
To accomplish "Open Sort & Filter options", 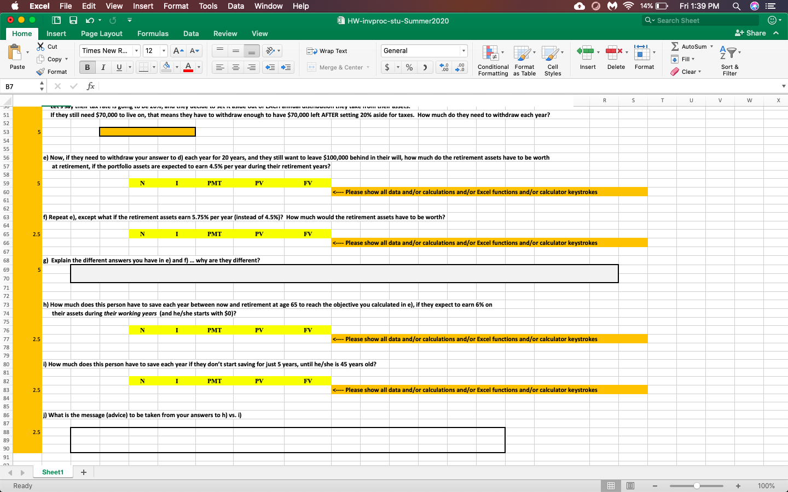I will (729, 60).
